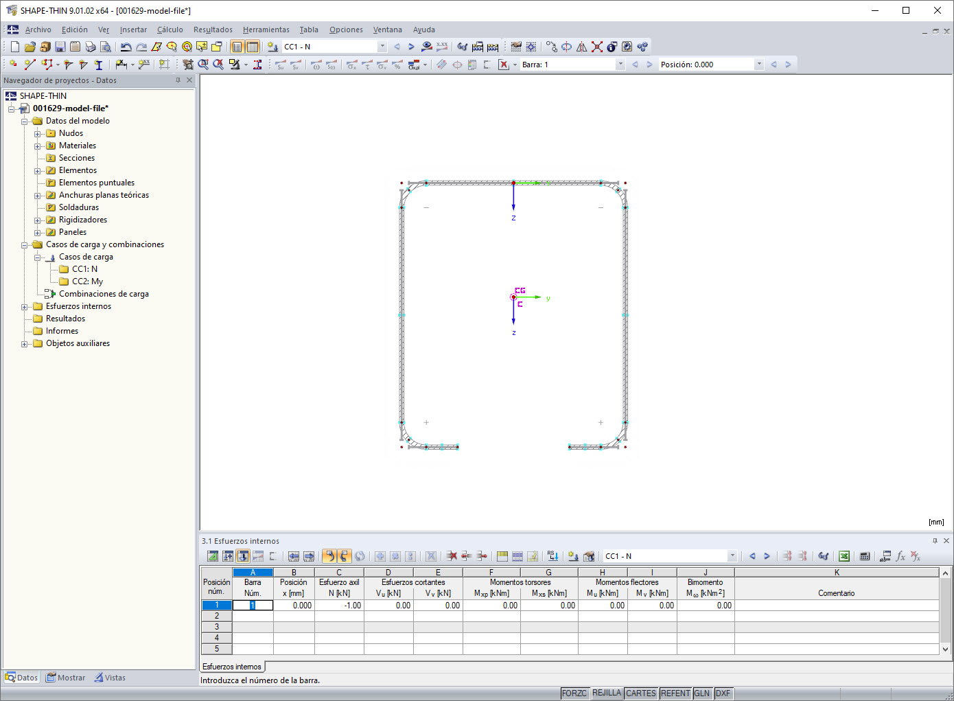Toggle REJILLA grid in the status bar
The height and width of the screenshot is (701, 954).
(607, 693)
